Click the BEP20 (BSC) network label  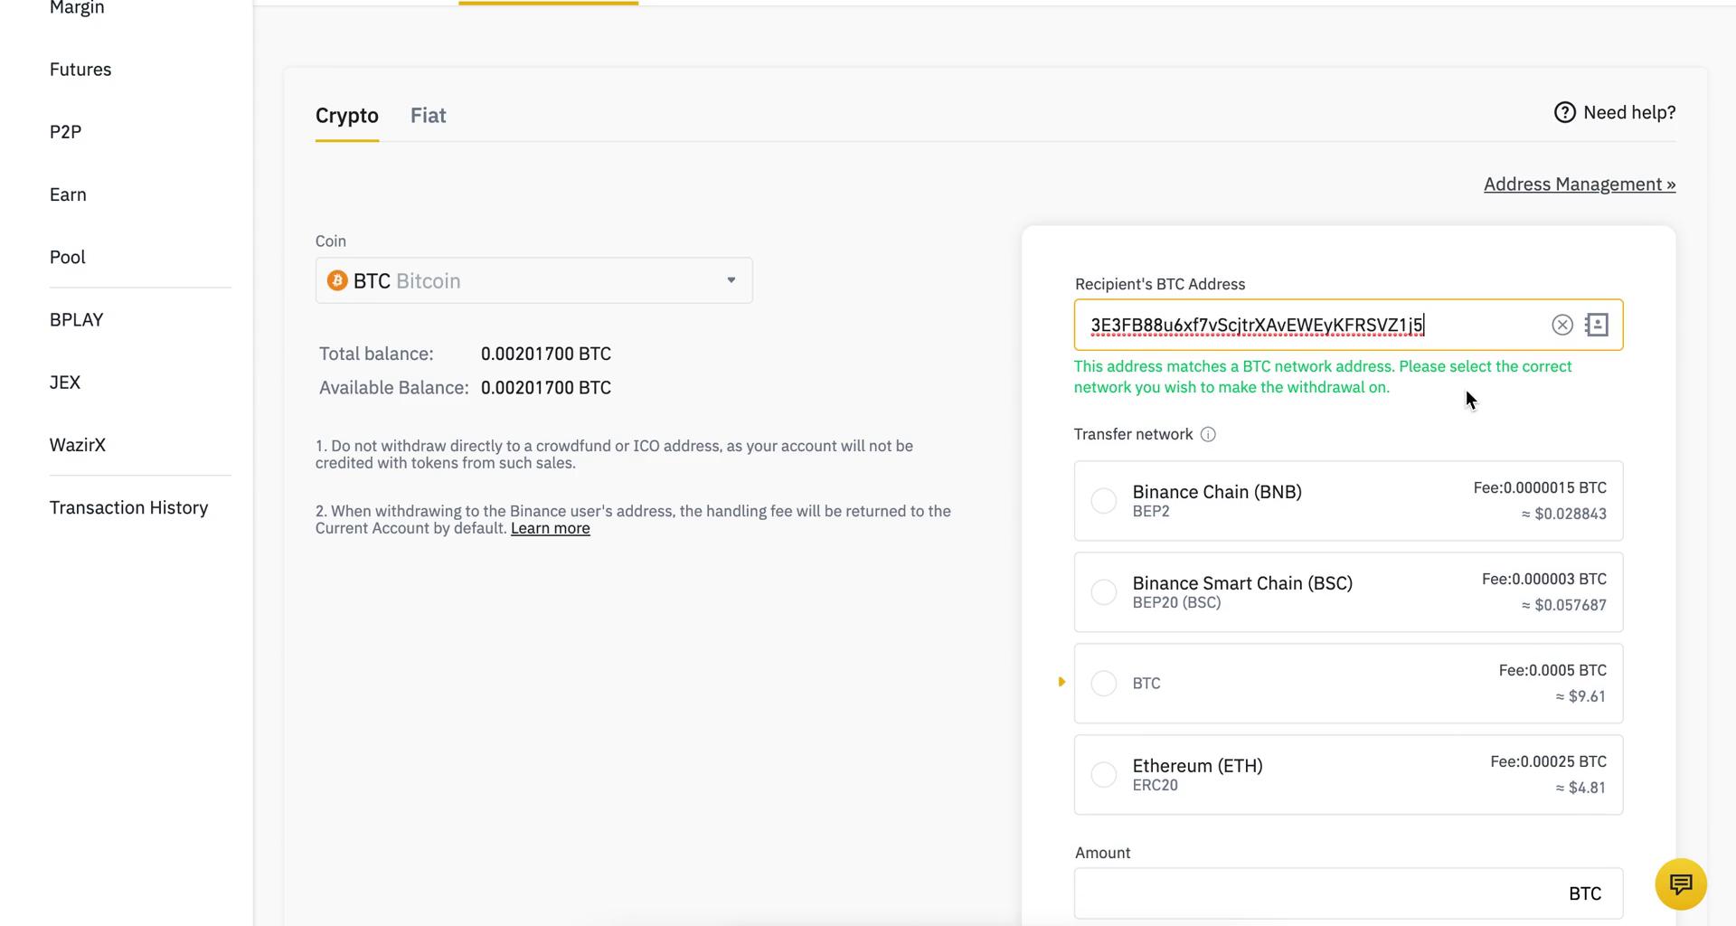1176,602
